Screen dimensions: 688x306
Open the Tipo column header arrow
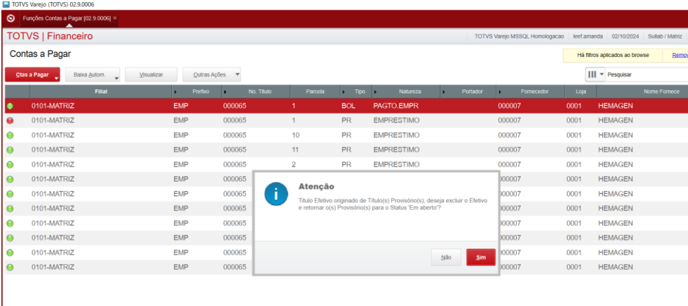(x=344, y=91)
